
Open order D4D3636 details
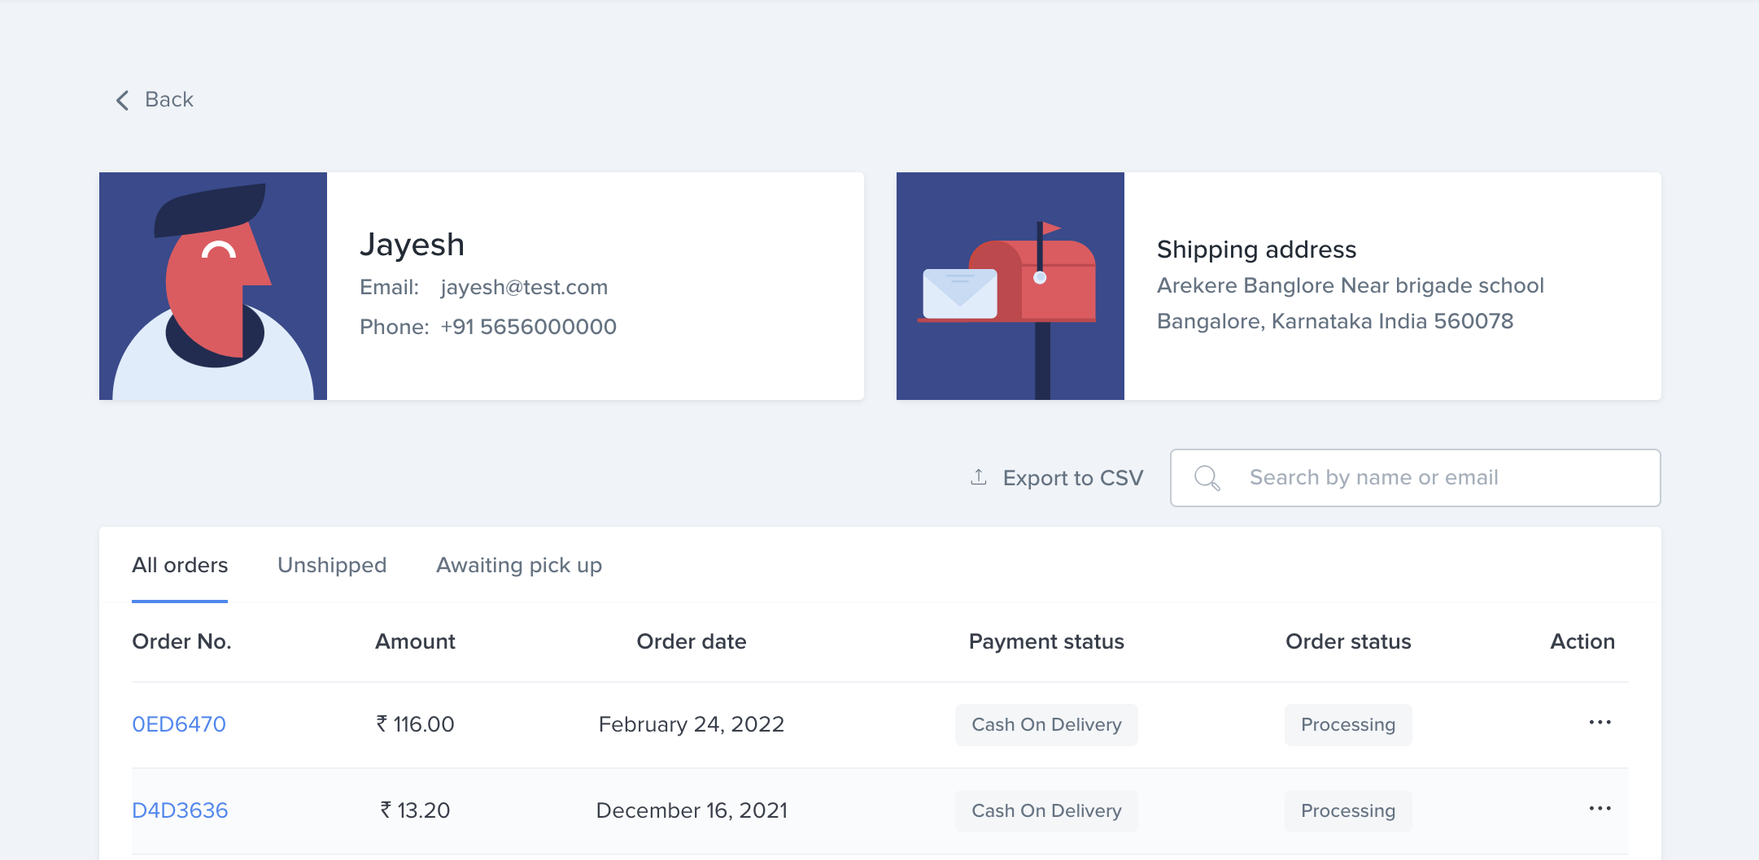coord(180,810)
